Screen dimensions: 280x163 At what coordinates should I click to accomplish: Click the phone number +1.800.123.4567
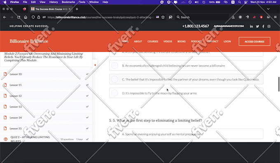click(x=196, y=26)
